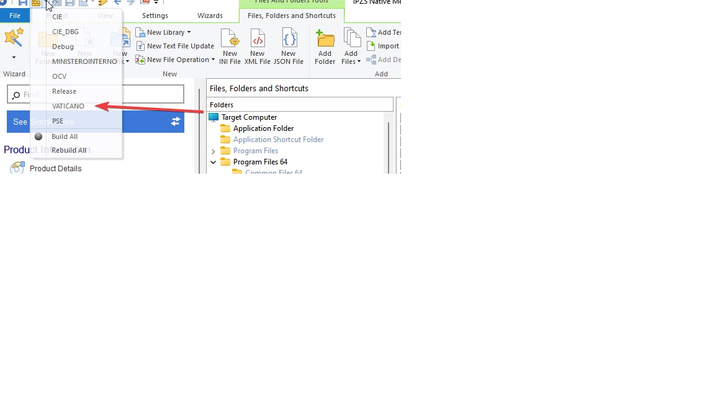Toggle the simple view switch arrows
Viewport: 715px width, 402px height.
pos(176,122)
